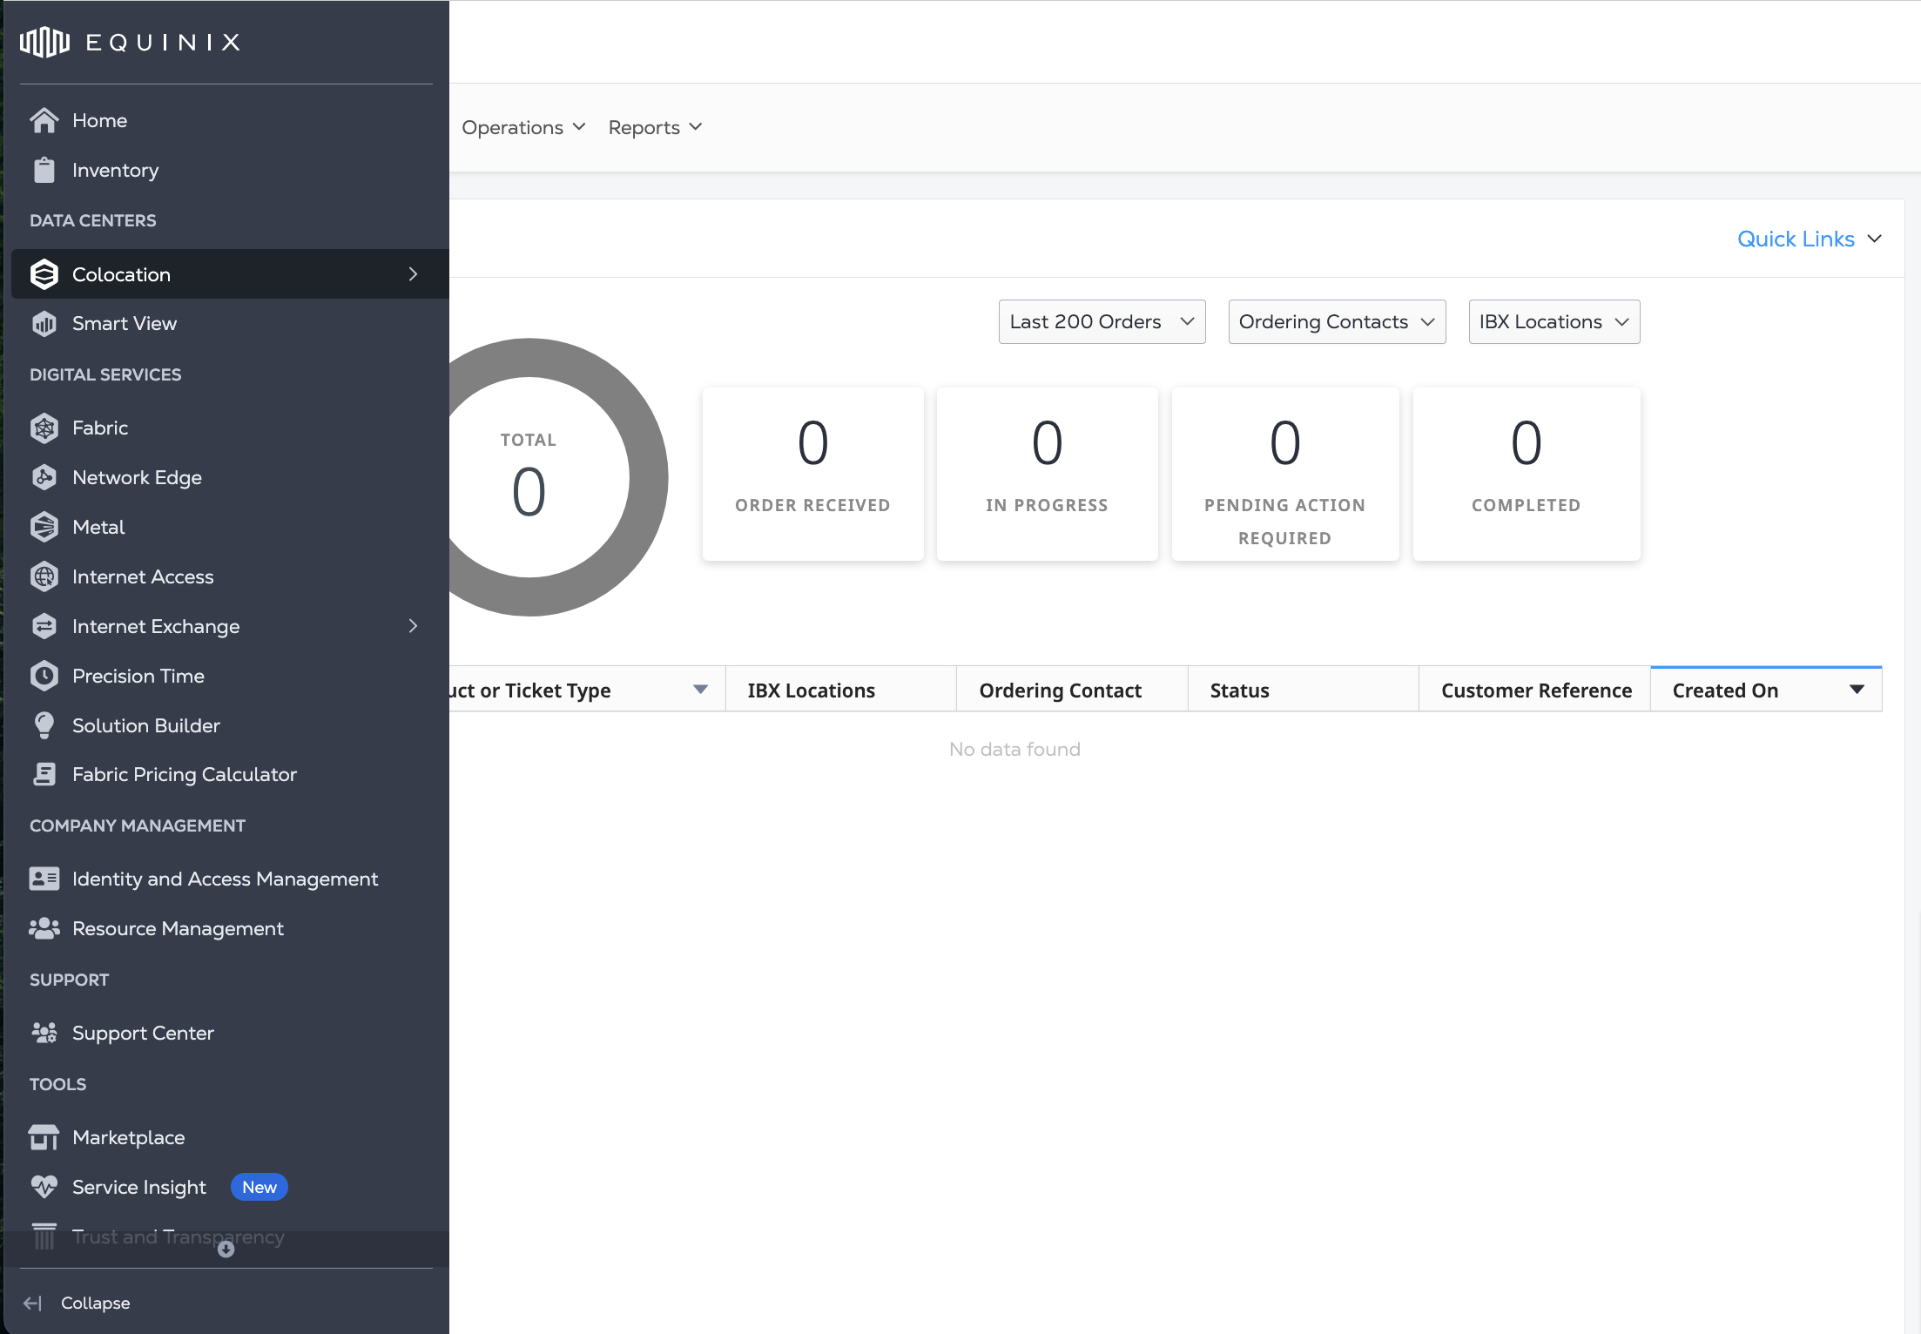The height and width of the screenshot is (1334, 1921).
Task: Click the Fabric icon in sidebar
Action: click(x=44, y=428)
